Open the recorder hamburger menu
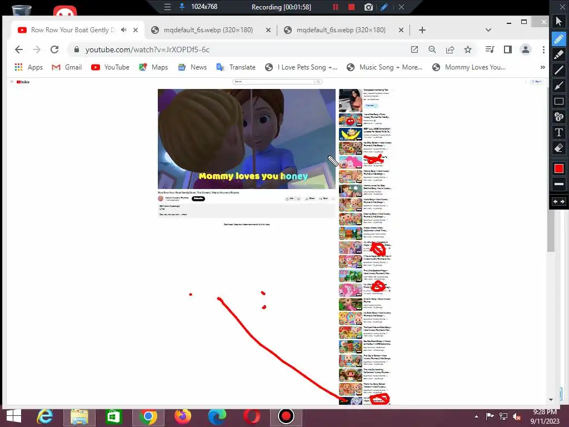The width and height of the screenshot is (569, 427). (x=167, y=7)
